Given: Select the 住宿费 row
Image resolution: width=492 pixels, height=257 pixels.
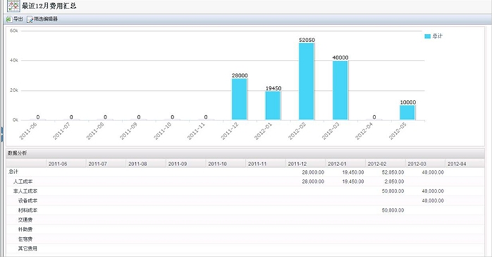Looking at the screenshot, I should click(245, 239).
